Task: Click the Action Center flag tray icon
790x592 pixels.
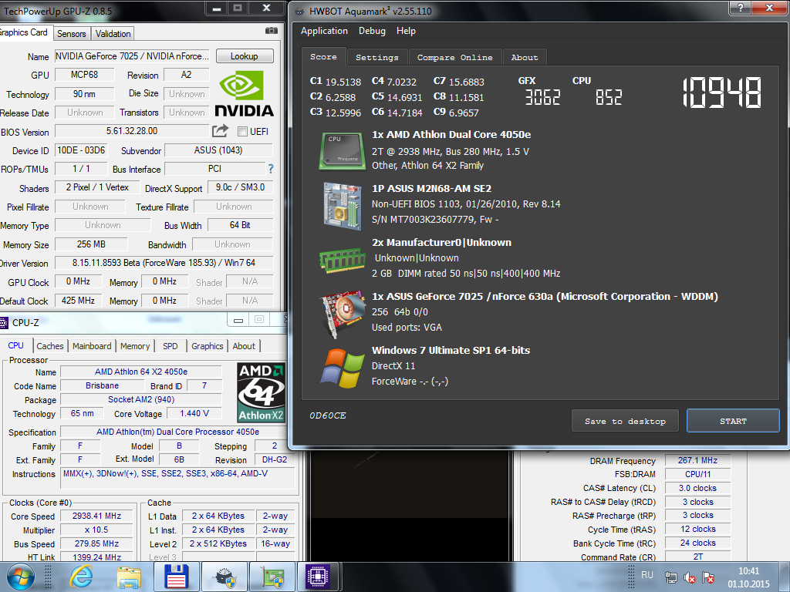Action: point(708,578)
